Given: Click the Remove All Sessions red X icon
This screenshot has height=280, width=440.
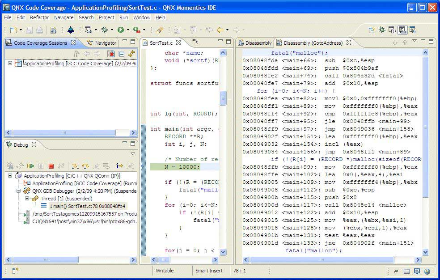Looking at the screenshot, I should [x=111, y=54].
